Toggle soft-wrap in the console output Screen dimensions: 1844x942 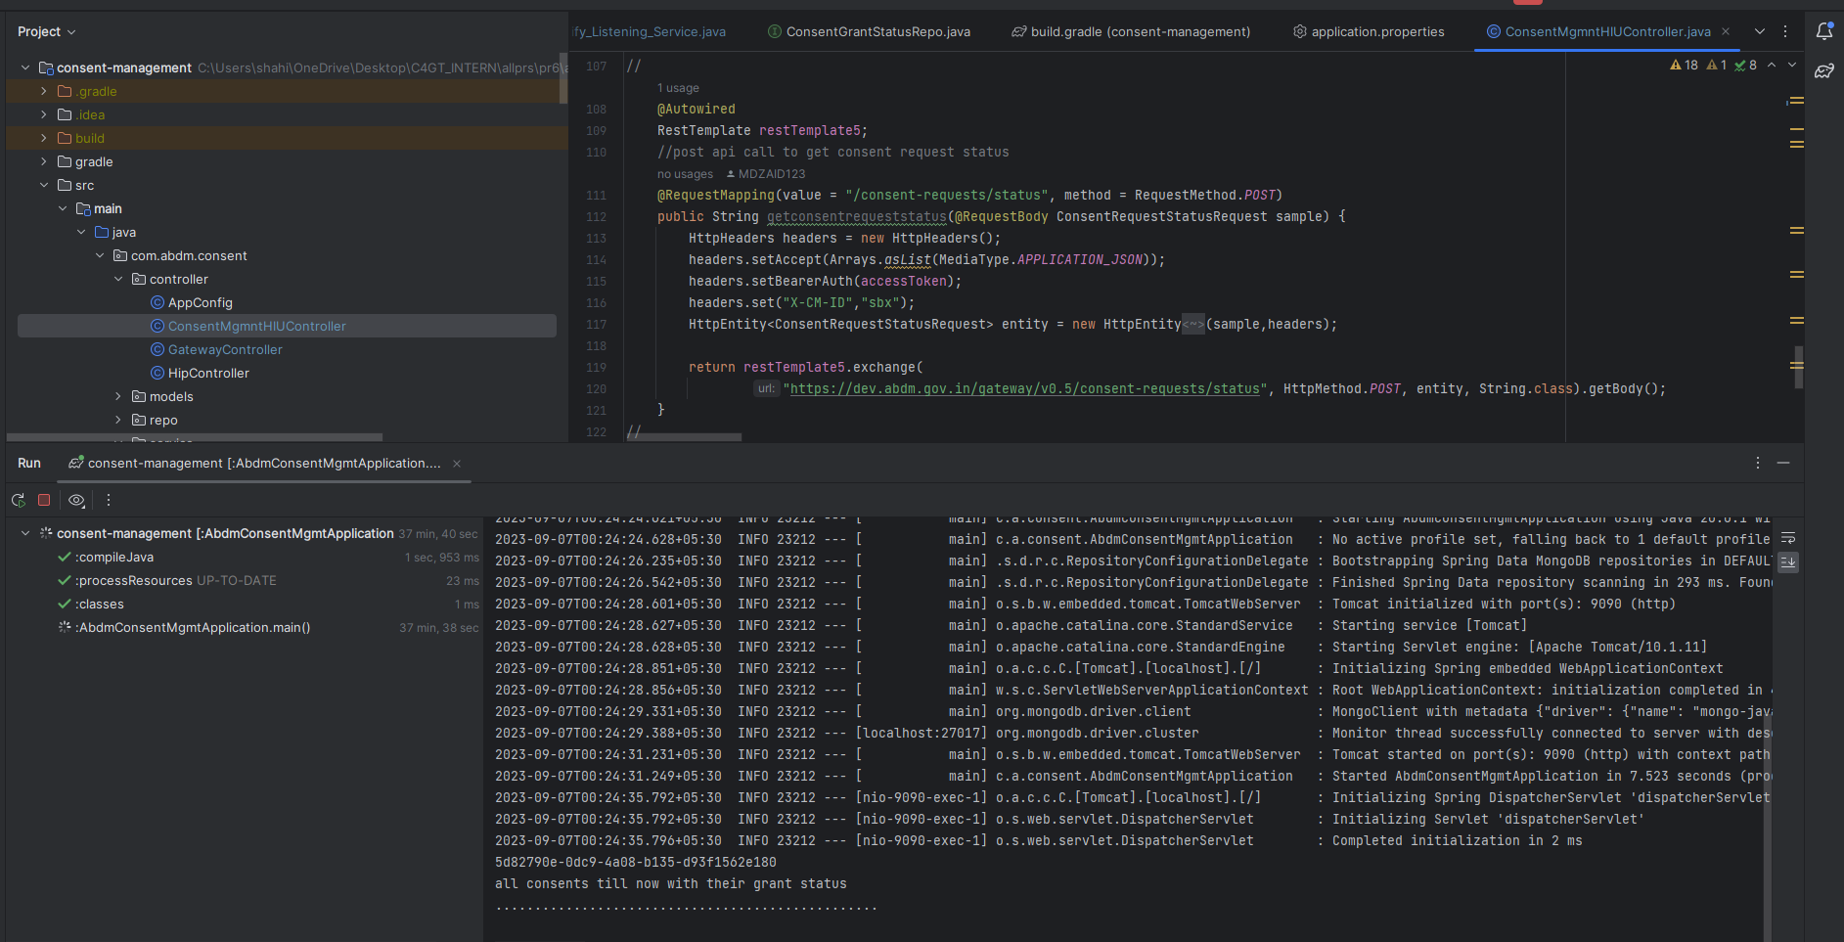tap(1788, 538)
